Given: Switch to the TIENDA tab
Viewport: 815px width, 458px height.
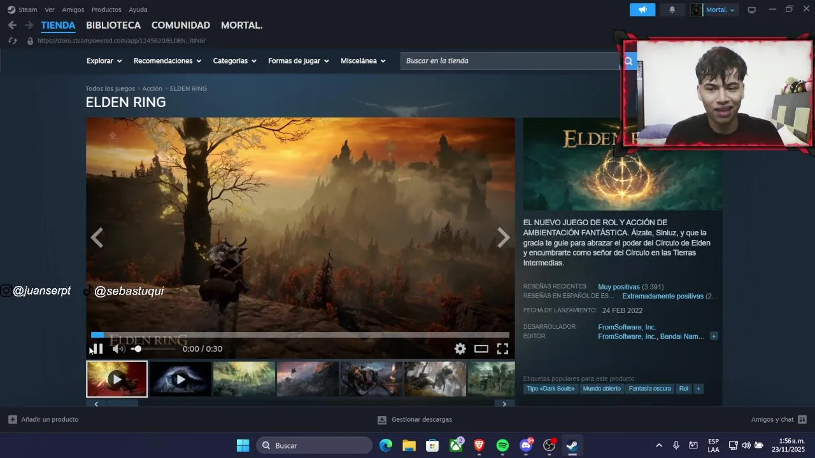Looking at the screenshot, I should pos(58,25).
